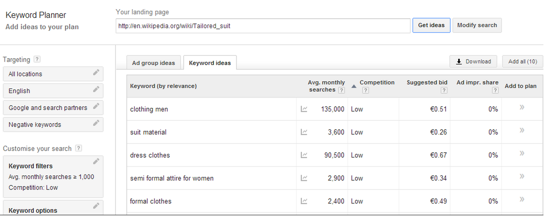
Task: Edit Keyword options panel pencil
Action: pos(96,206)
